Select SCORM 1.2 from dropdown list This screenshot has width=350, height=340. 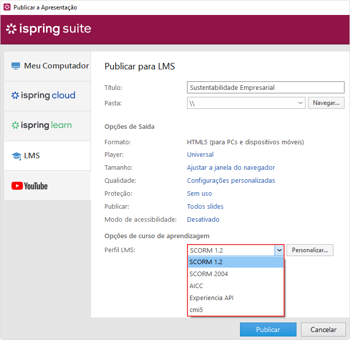pos(235,262)
